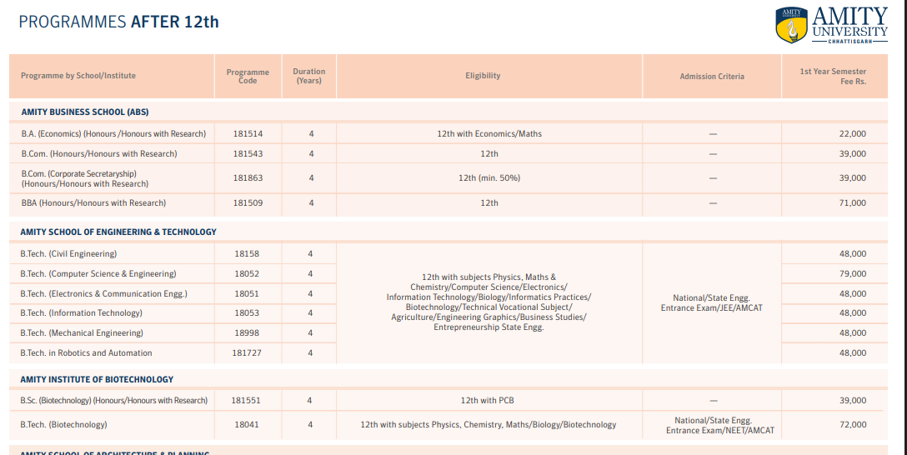Select 'B.Tech. (Biotechnology)' programme name
907x455 pixels.
pos(63,425)
